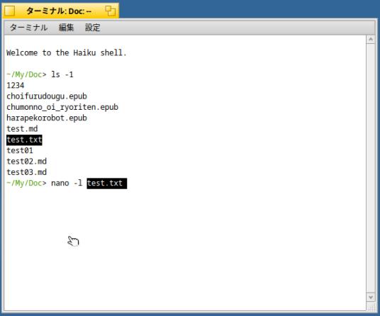This screenshot has width=380, height=316.
Task: Click choifurudougu.epub file name
Action: point(47,96)
